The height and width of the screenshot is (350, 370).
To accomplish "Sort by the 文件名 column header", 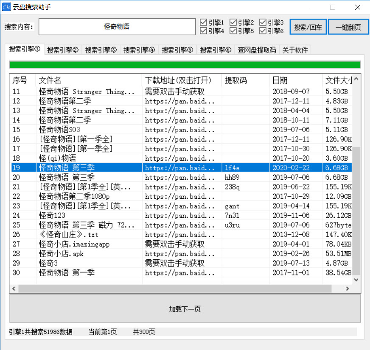I will (89, 81).
